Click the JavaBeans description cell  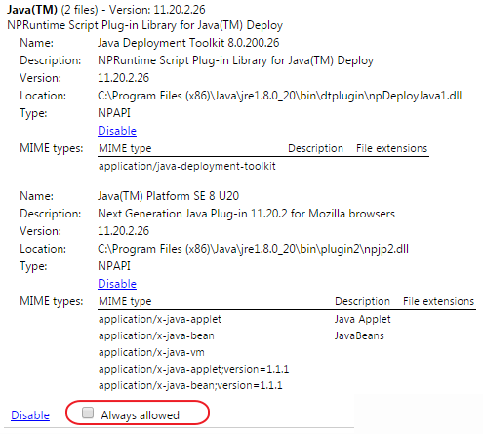pos(359,335)
